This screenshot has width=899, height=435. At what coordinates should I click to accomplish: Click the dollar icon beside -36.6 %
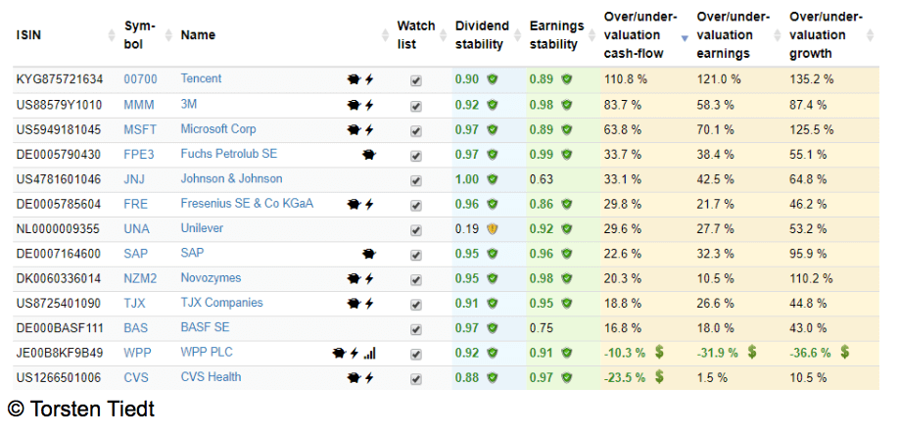coord(844,353)
